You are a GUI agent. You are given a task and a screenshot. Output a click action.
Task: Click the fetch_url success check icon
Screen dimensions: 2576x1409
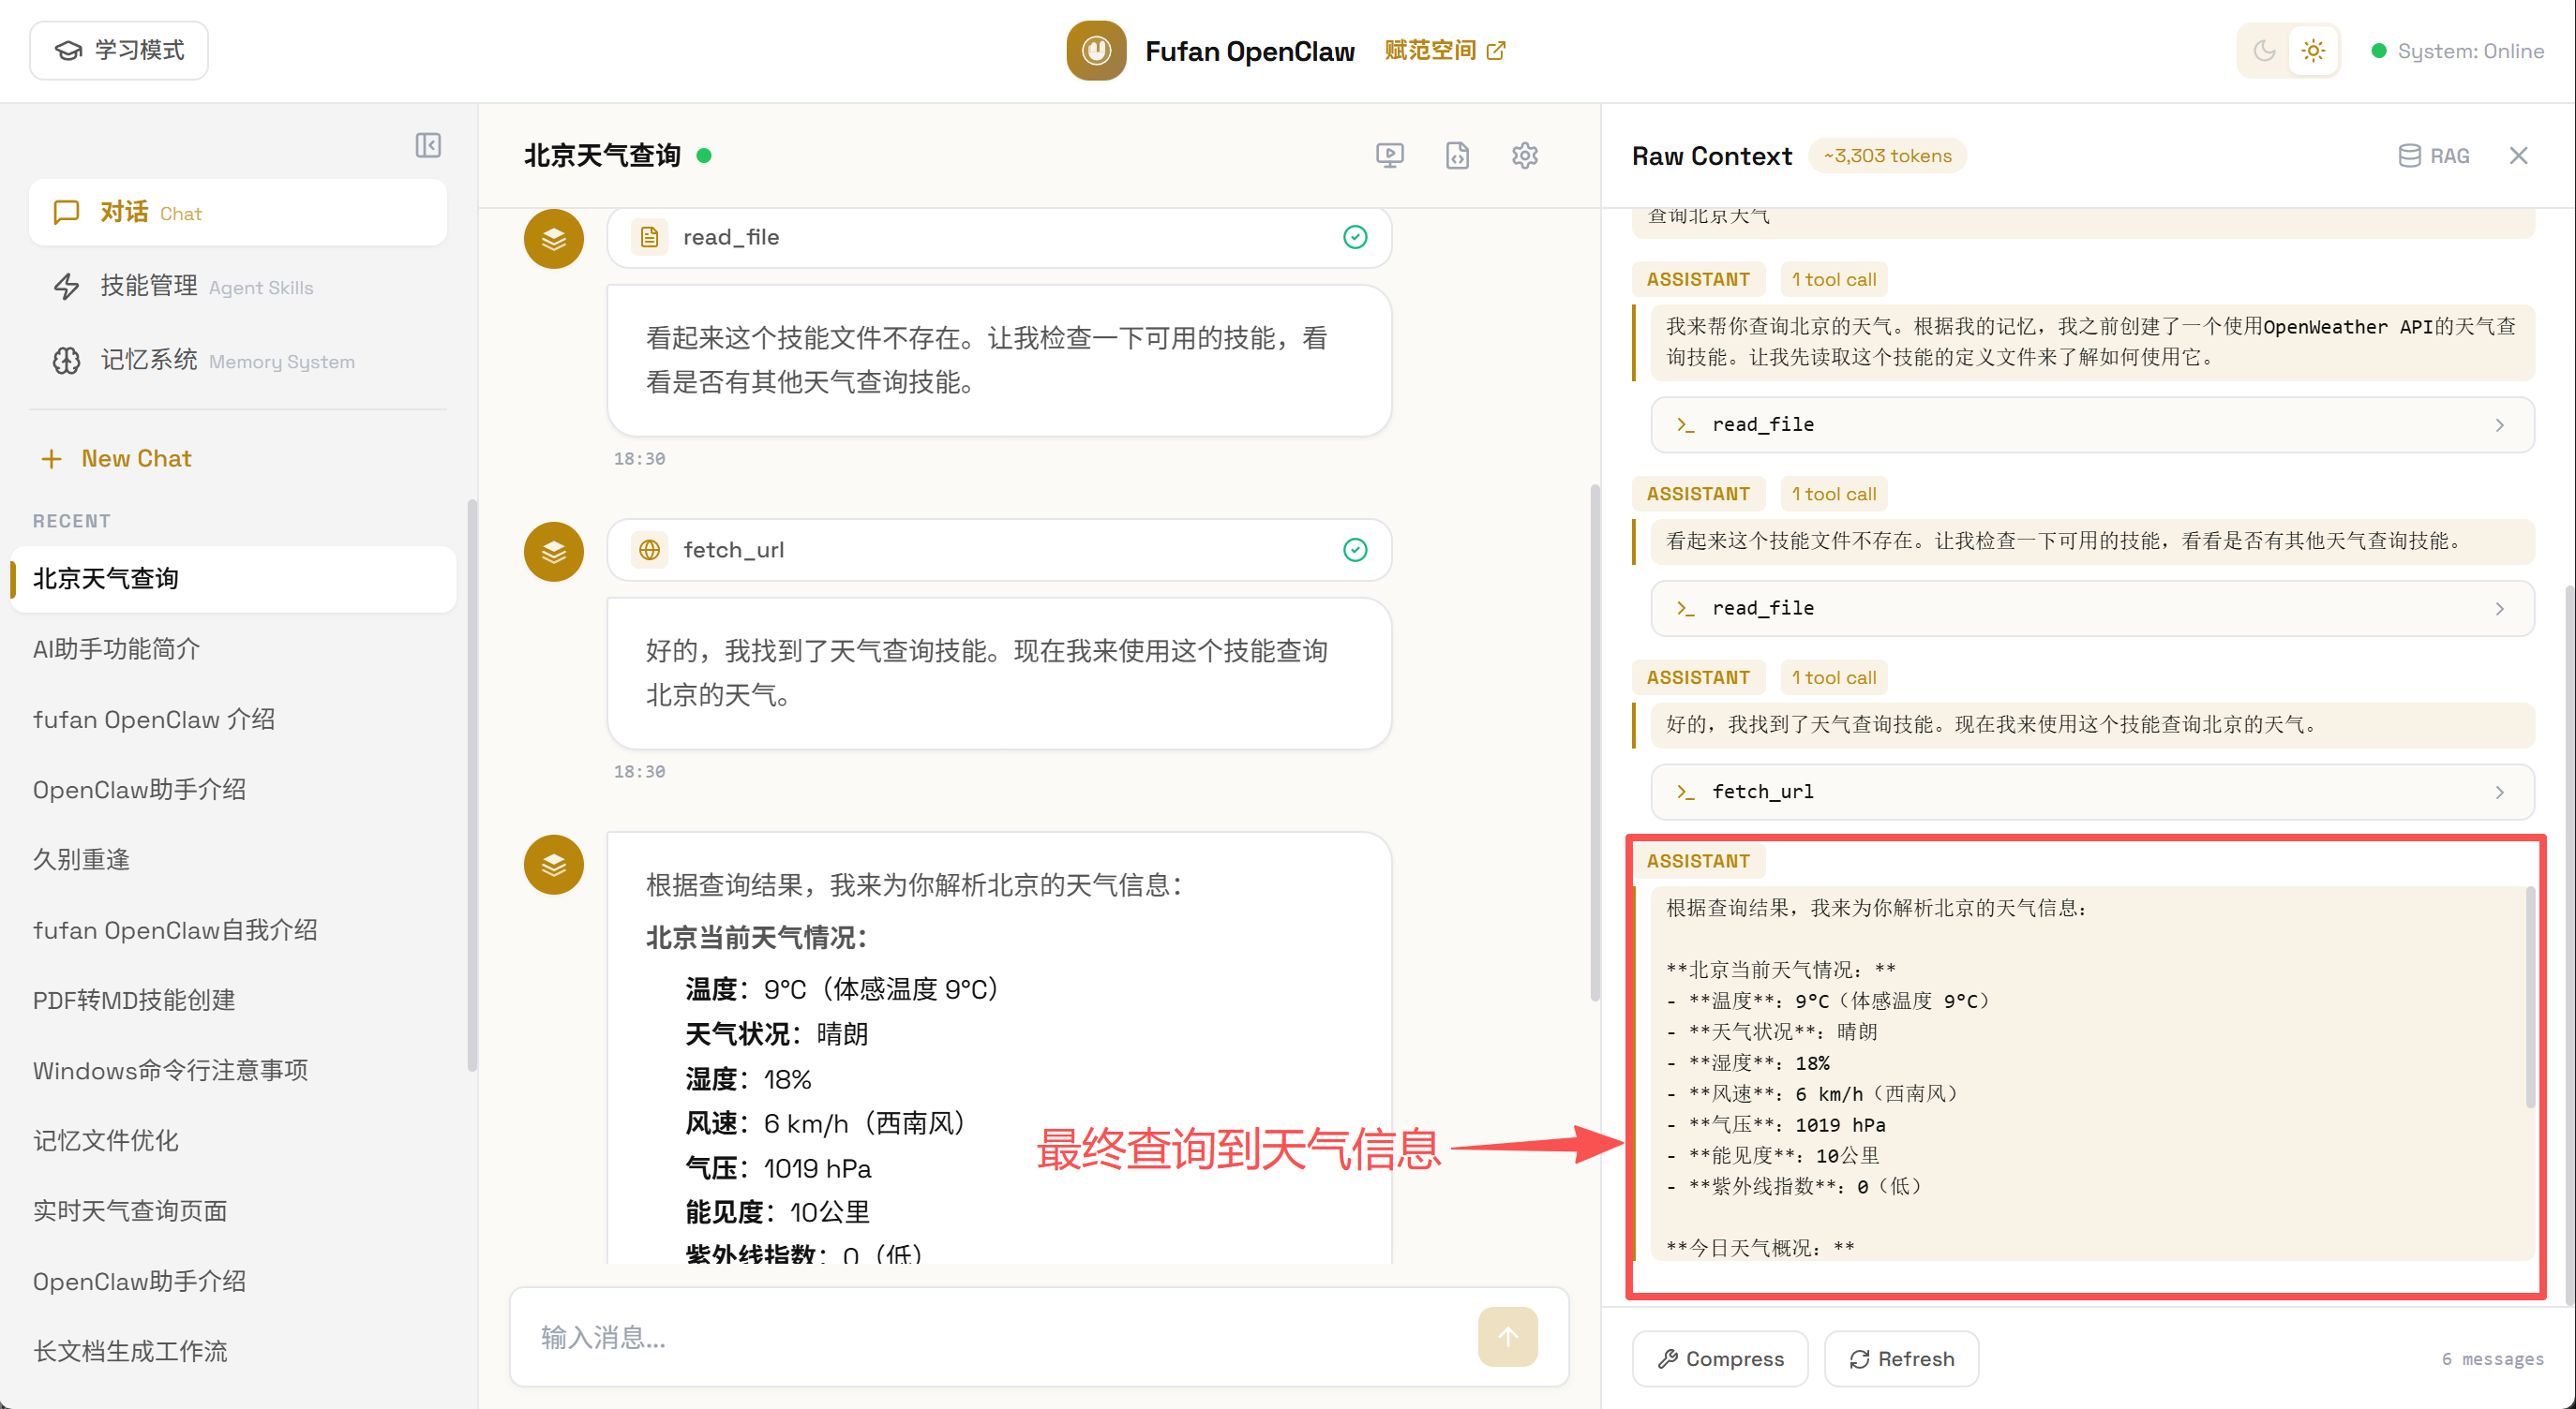tap(1355, 550)
